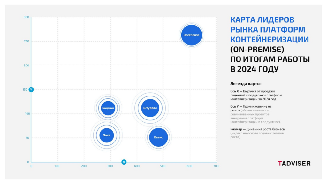This screenshot has width=327, height=184.
Task: Select the Штурвал bubble
Action: [x=150, y=108]
